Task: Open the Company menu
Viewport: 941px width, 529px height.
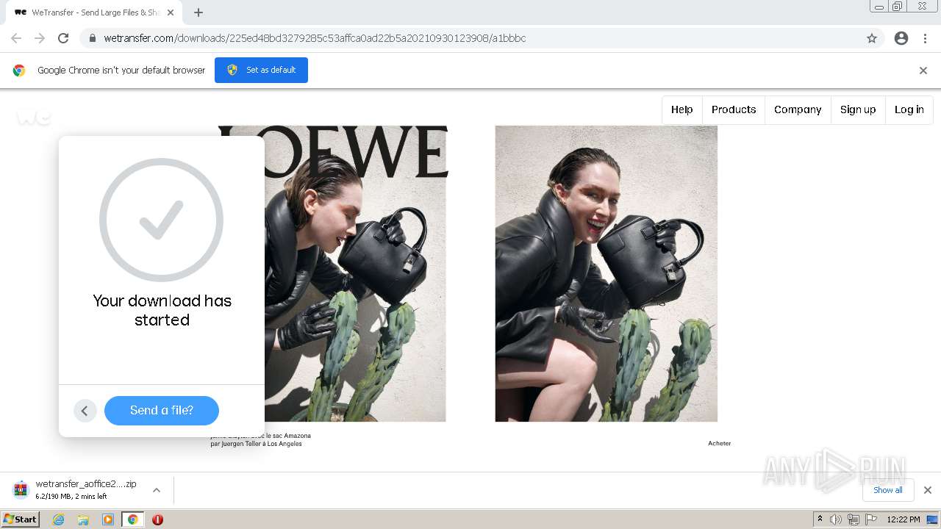Action: [798, 109]
